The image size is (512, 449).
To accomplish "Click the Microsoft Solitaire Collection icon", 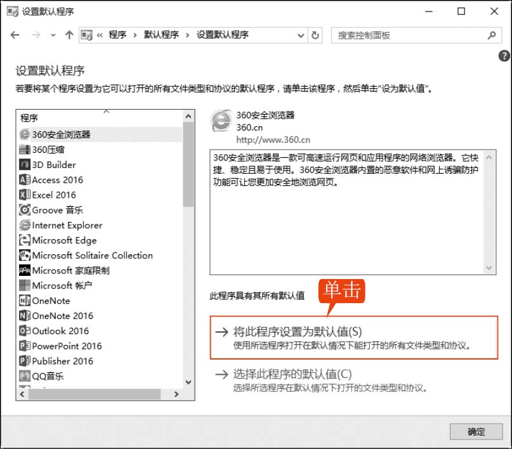I will [25, 255].
